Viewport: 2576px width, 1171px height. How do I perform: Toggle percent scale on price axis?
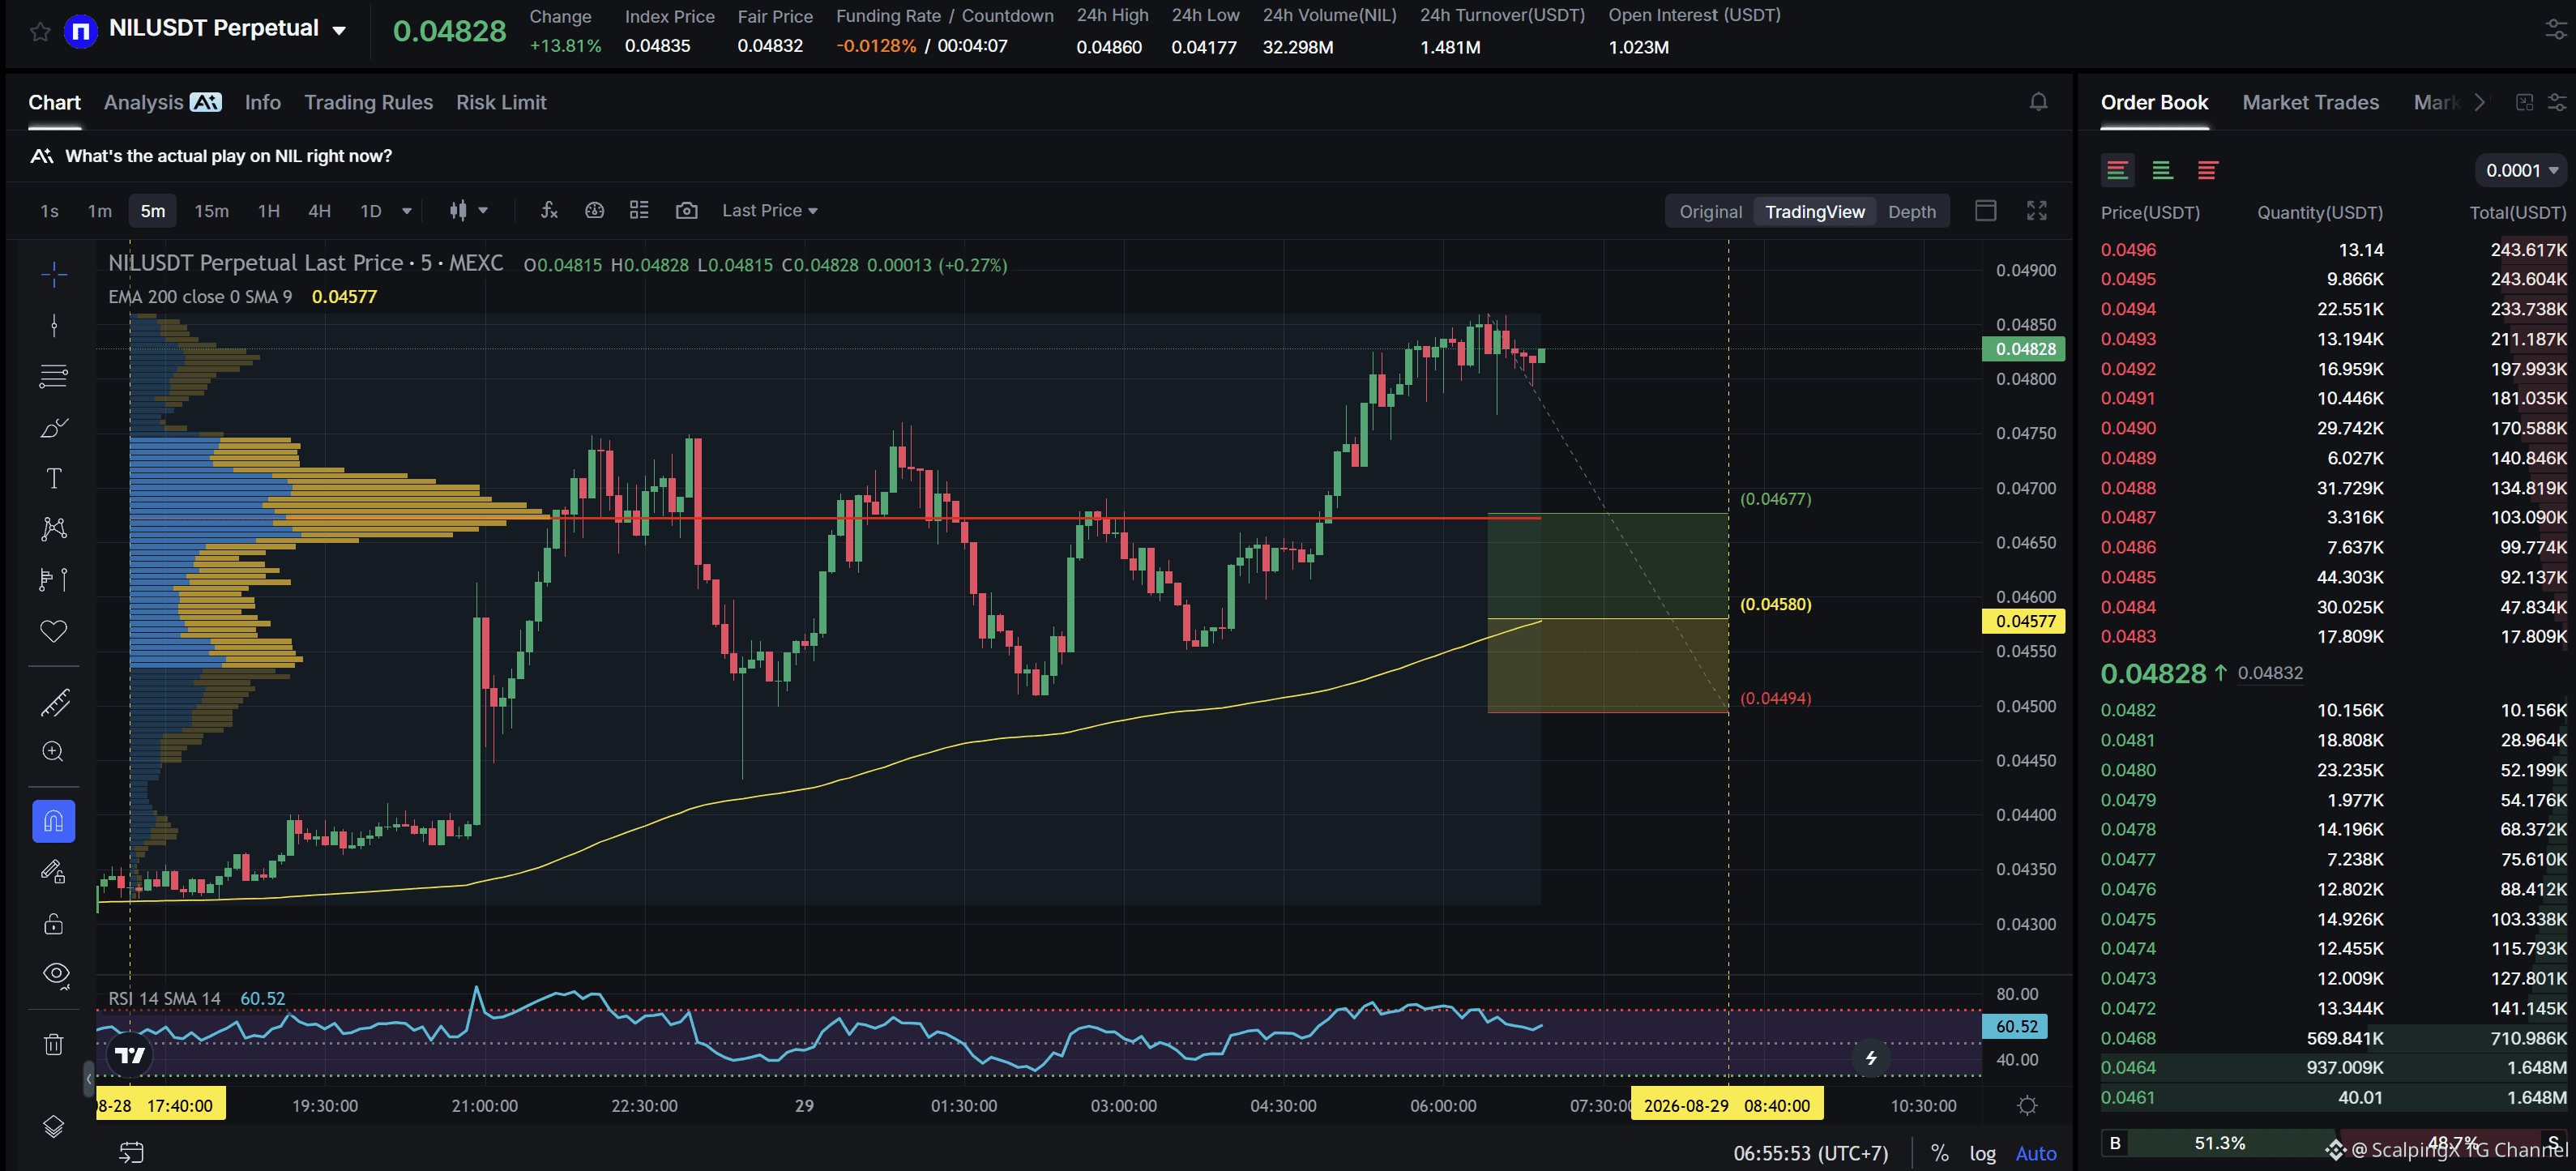click(x=1939, y=1153)
